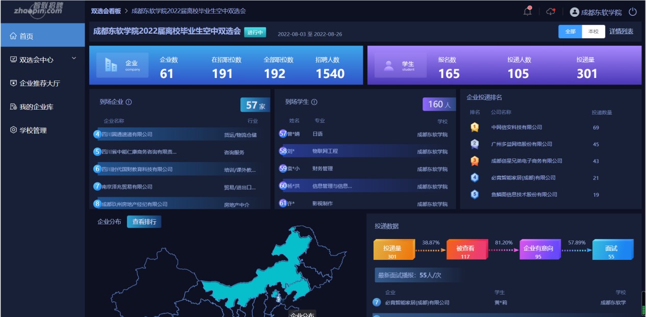The image size is (646, 317).
Task: Click info icon next to 到场企业
Action: [x=129, y=102]
